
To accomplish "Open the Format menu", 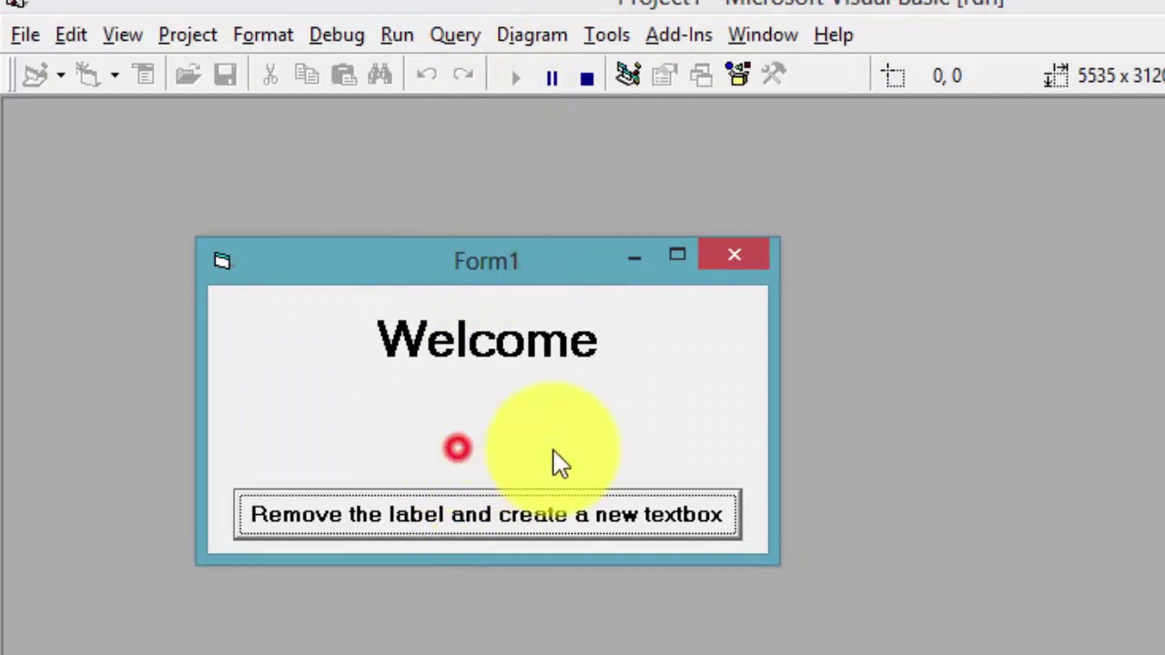I will 263,35.
